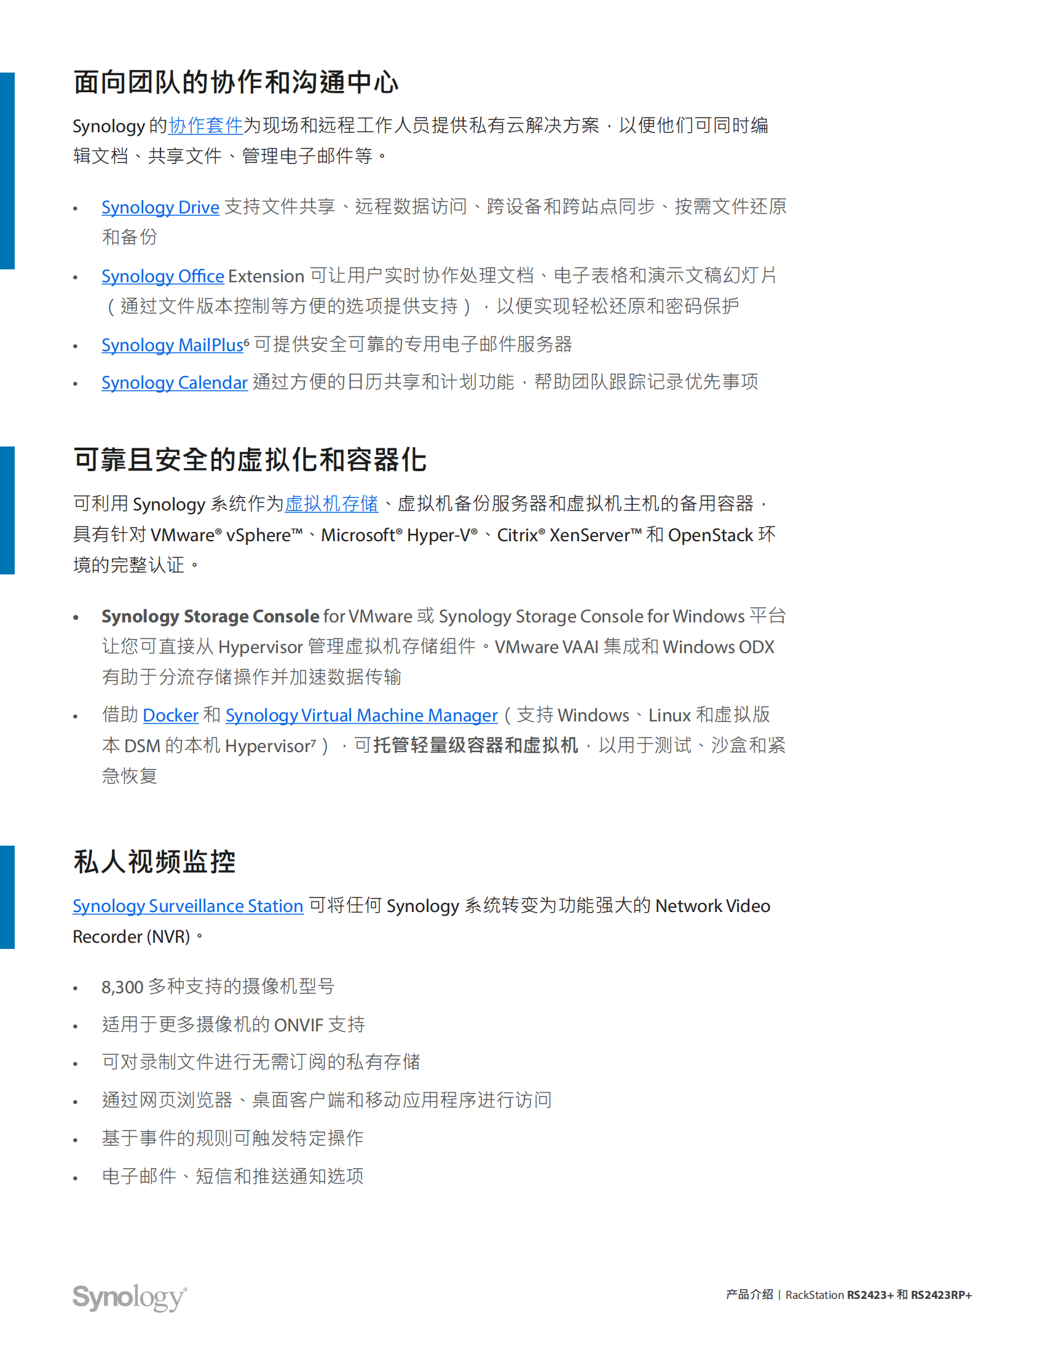Open the Docker link

click(x=170, y=715)
